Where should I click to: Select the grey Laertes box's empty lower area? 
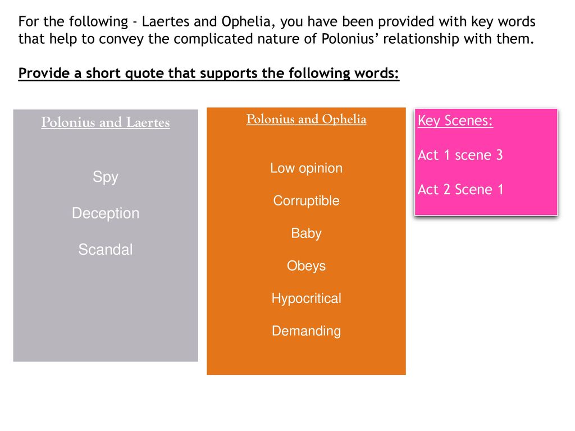(106, 311)
